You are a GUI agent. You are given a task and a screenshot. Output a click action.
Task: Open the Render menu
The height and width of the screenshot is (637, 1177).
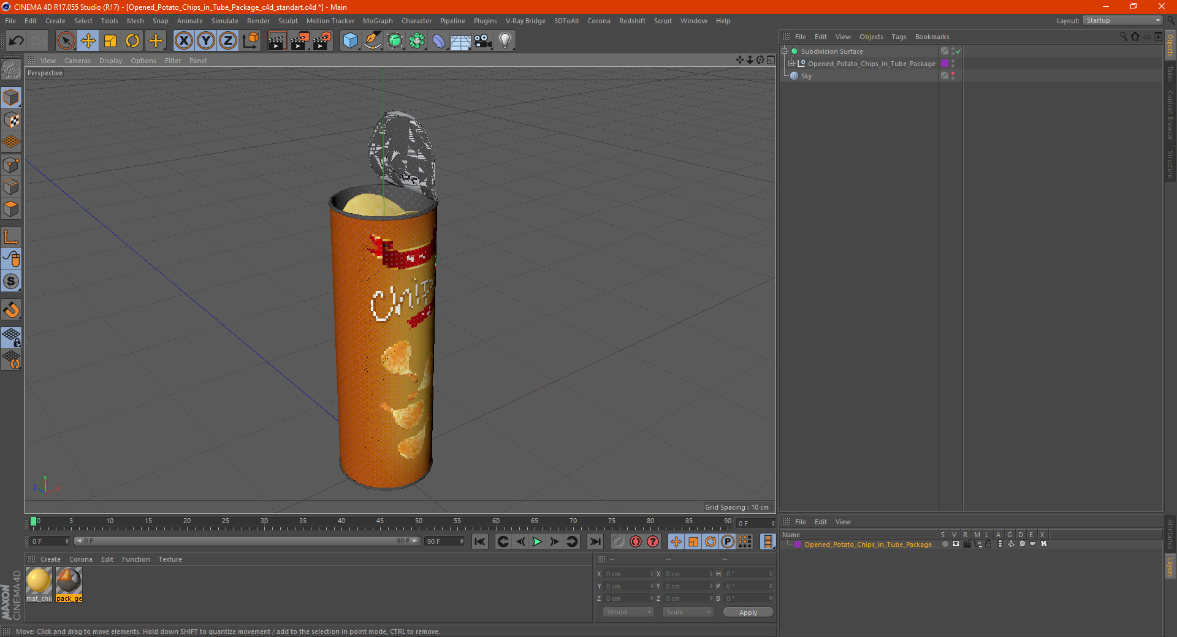[258, 21]
